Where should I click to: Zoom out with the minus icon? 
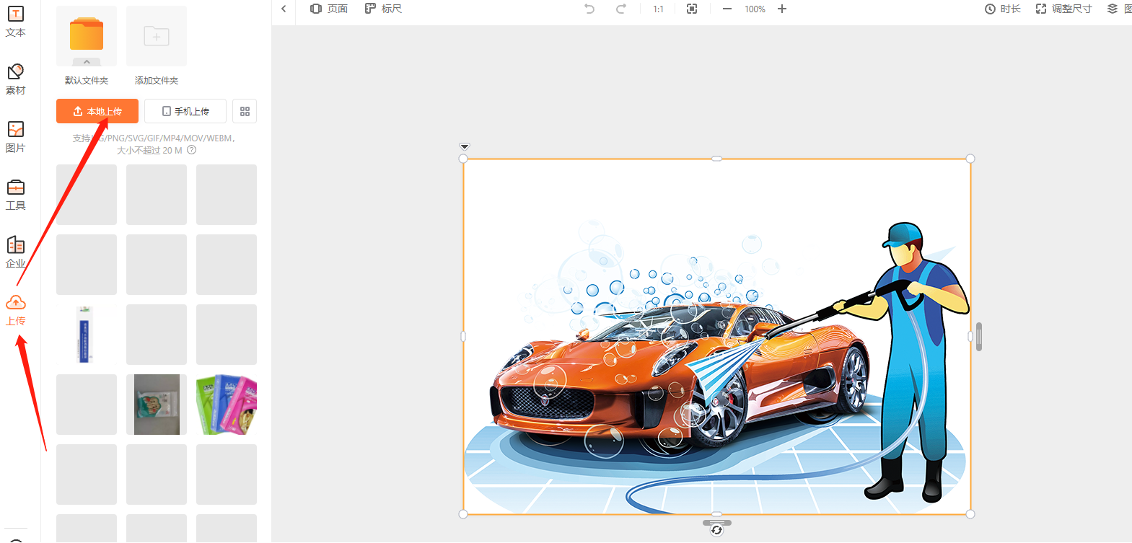click(x=727, y=9)
